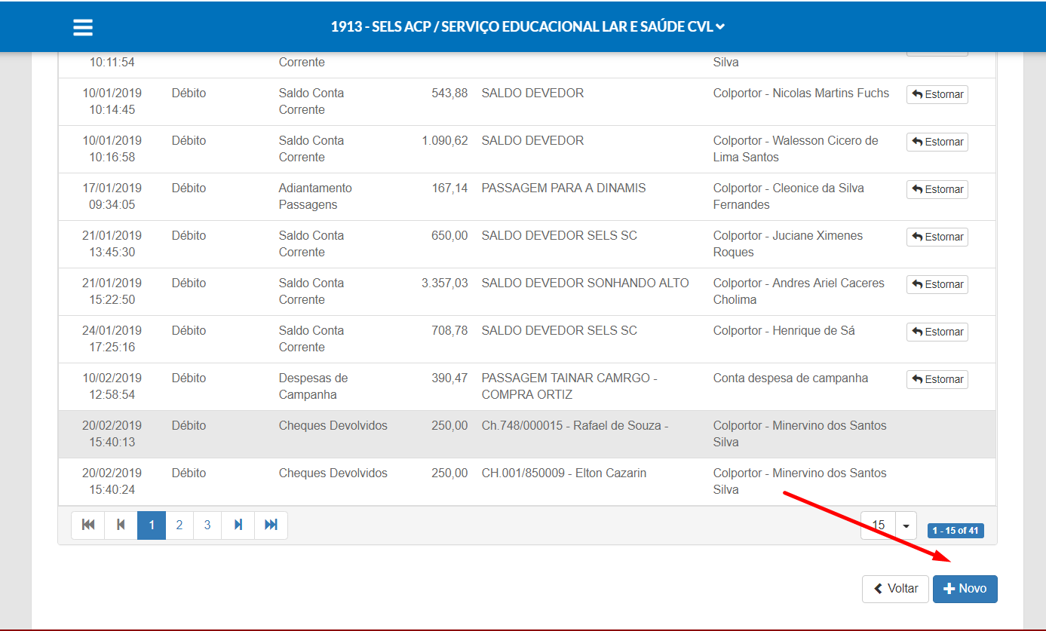Image resolution: width=1046 pixels, height=631 pixels.
Task: Estornar the Juciane Ximenes Roques entry
Action: click(937, 237)
